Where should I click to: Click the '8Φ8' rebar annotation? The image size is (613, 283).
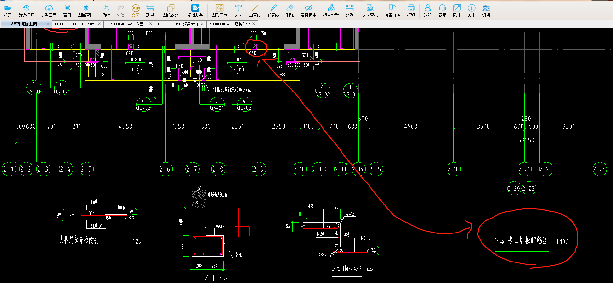(x=240, y=255)
